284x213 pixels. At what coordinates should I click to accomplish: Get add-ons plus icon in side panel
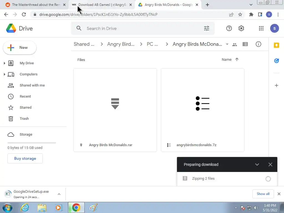(x=277, y=85)
